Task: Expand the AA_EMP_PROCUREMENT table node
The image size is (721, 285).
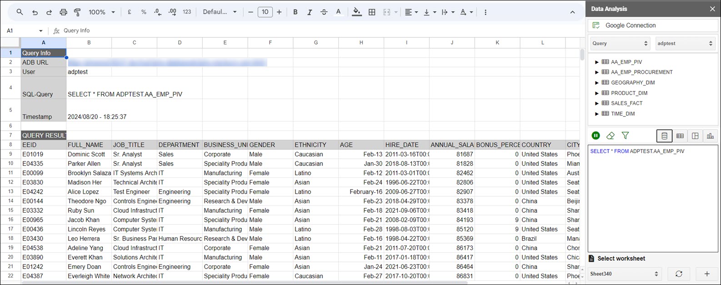Action: pos(597,72)
